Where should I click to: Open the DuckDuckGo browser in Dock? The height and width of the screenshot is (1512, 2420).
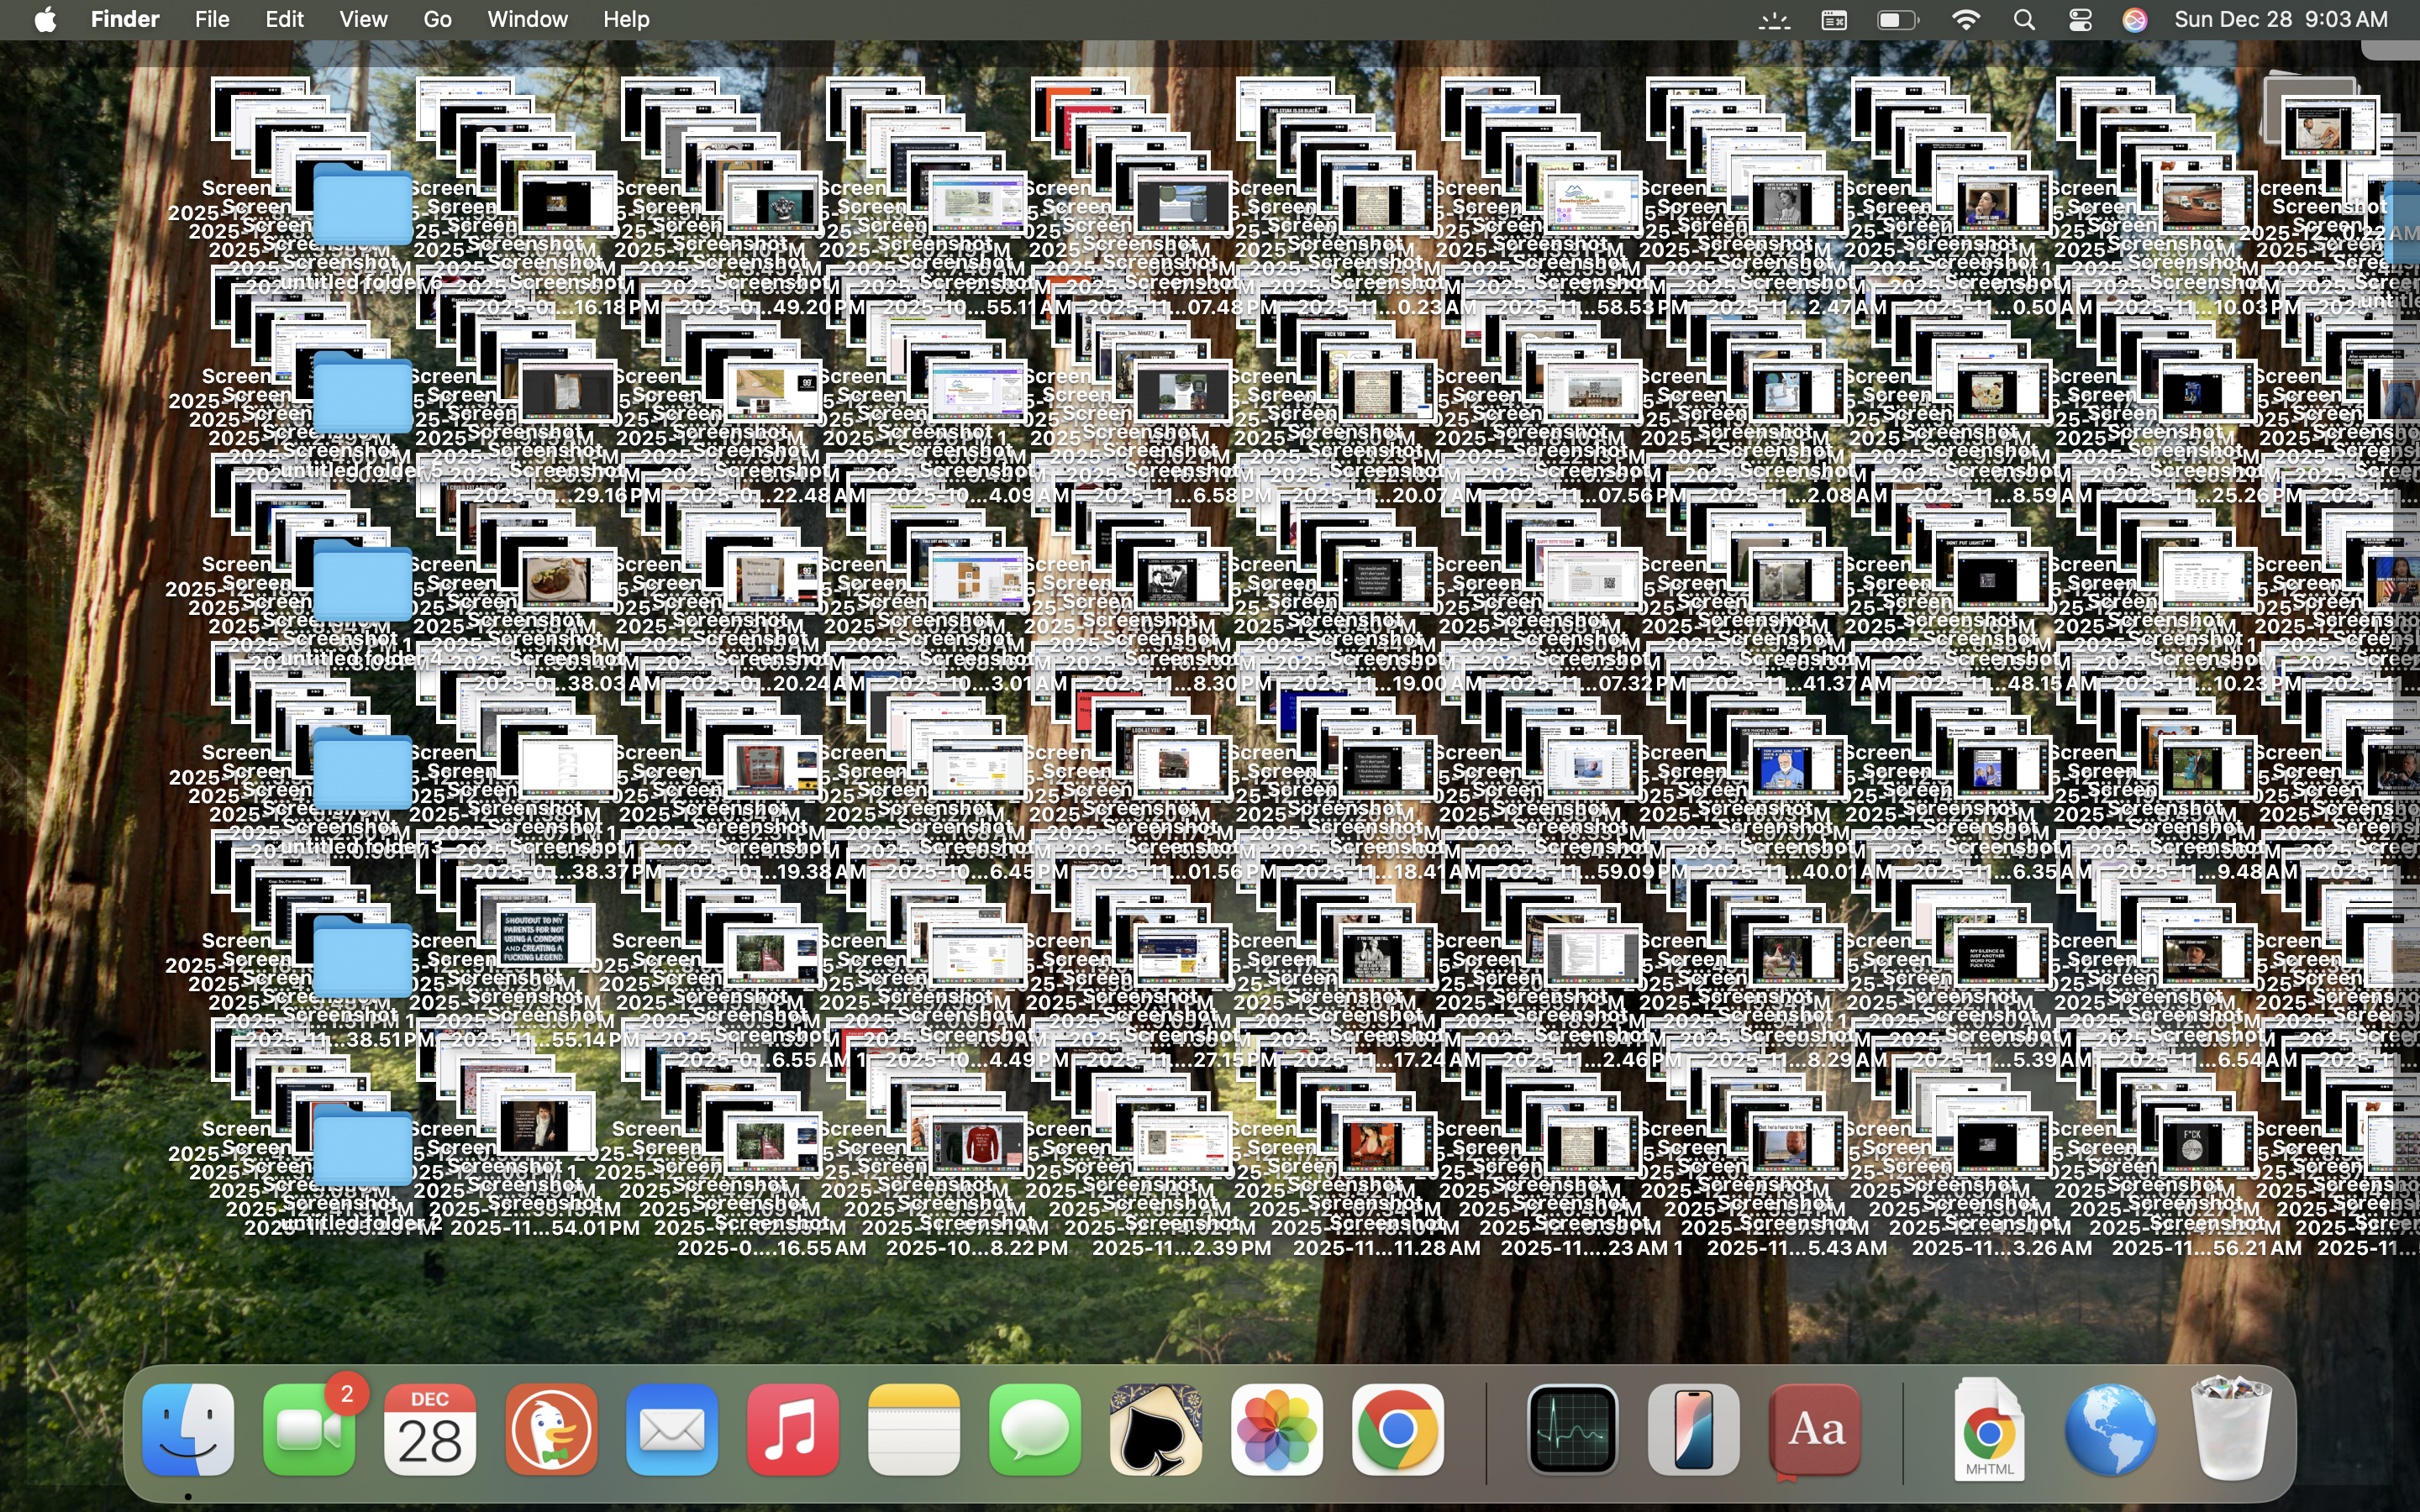tap(551, 1429)
